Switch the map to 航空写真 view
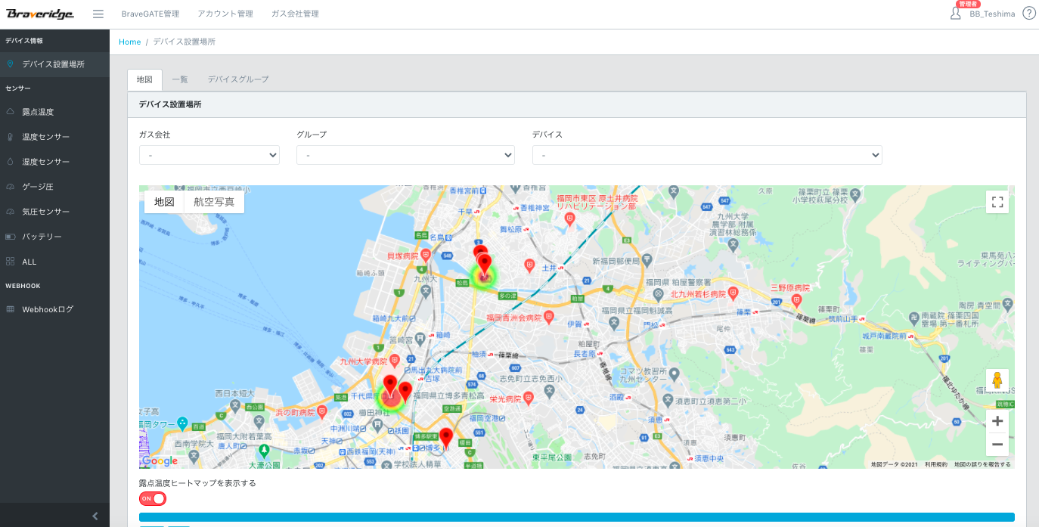 click(x=214, y=202)
